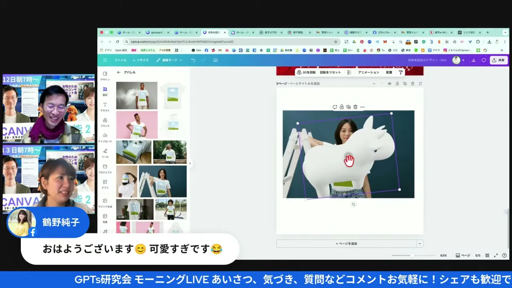The height and width of the screenshot is (288, 512).
Task: Toggle the ページ pages view in bottom bar
Action: coord(463,256)
